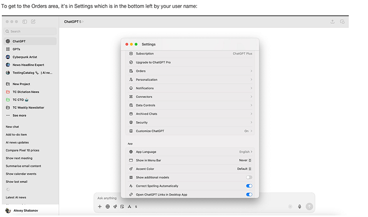Open the ChatGPT 5 model selector
368x217 pixels.
74,22
